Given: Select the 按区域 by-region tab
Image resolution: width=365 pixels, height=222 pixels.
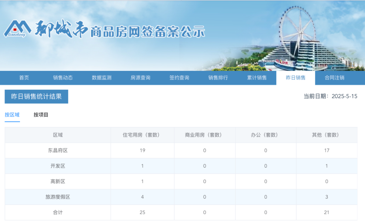Looking at the screenshot, I should (12, 115).
